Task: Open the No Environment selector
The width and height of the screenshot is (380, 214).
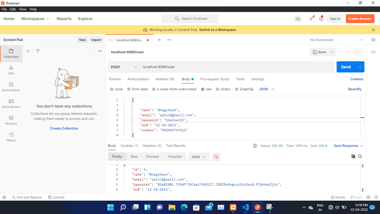Action: click(x=335, y=40)
